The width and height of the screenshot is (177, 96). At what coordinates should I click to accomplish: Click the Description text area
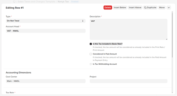[129, 29]
